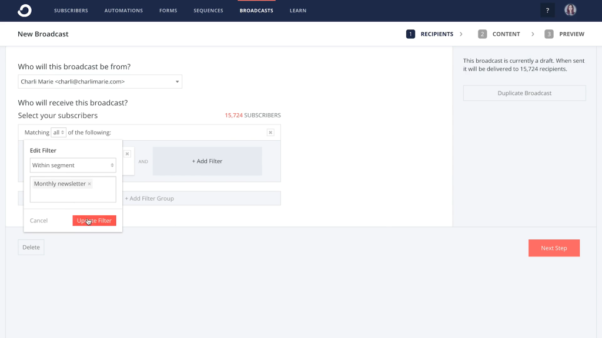Go to step 1 Recipients

pyautogui.click(x=430, y=34)
